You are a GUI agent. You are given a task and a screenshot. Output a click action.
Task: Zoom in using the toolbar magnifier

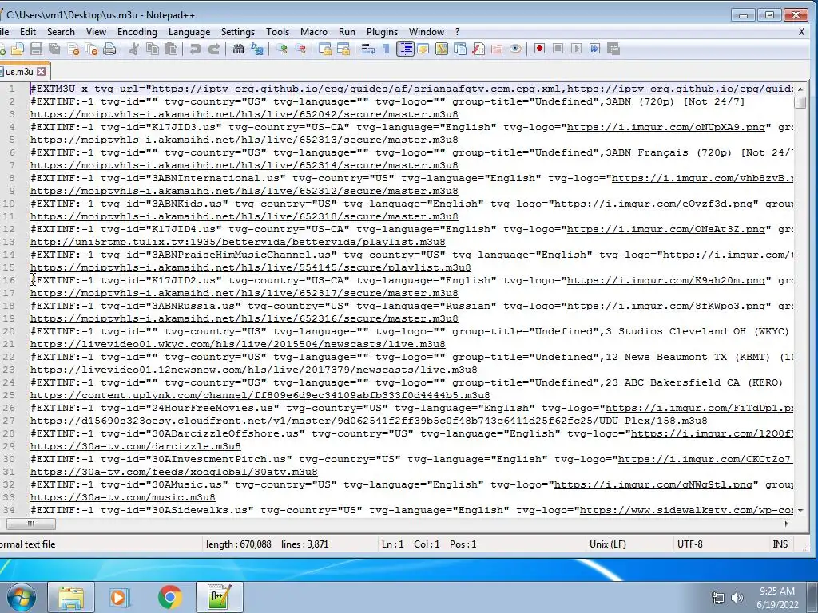coord(282,49)
